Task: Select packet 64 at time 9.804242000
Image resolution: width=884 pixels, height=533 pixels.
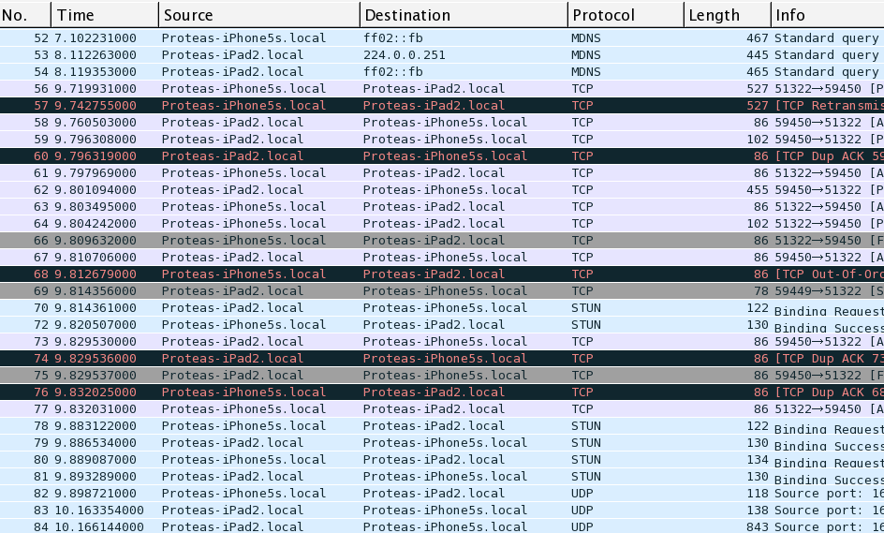Action: click(x=442, y=223)
